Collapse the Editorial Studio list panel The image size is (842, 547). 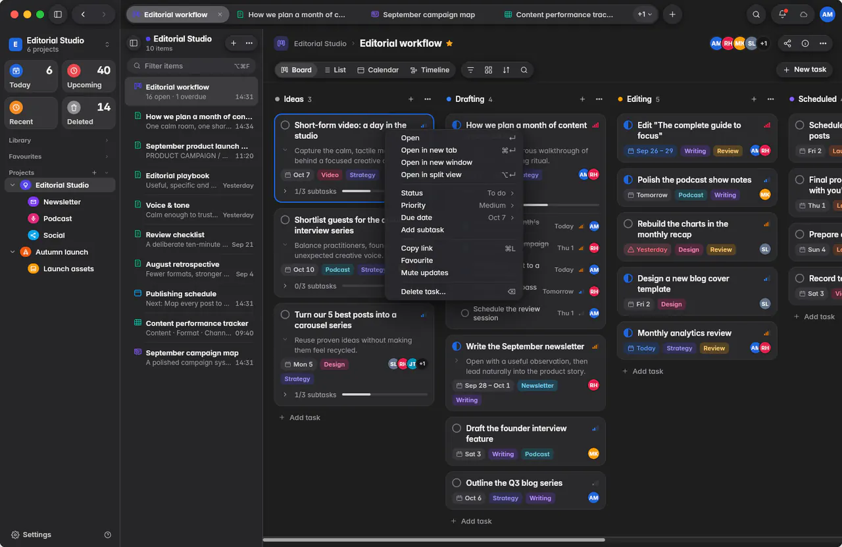pyautogui.click(x=134, y=43)
